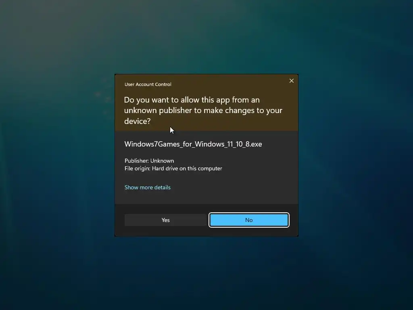Click No to deny the app
The image size is (413, 310).
pyautogui.click(x=249, y=220)
